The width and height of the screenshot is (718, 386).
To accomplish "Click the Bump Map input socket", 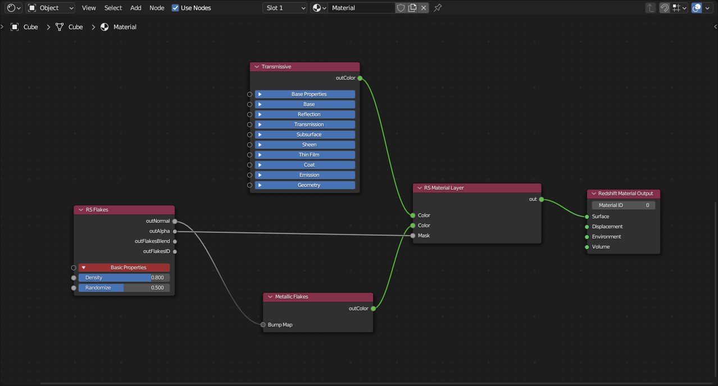I will coord(263,325).
